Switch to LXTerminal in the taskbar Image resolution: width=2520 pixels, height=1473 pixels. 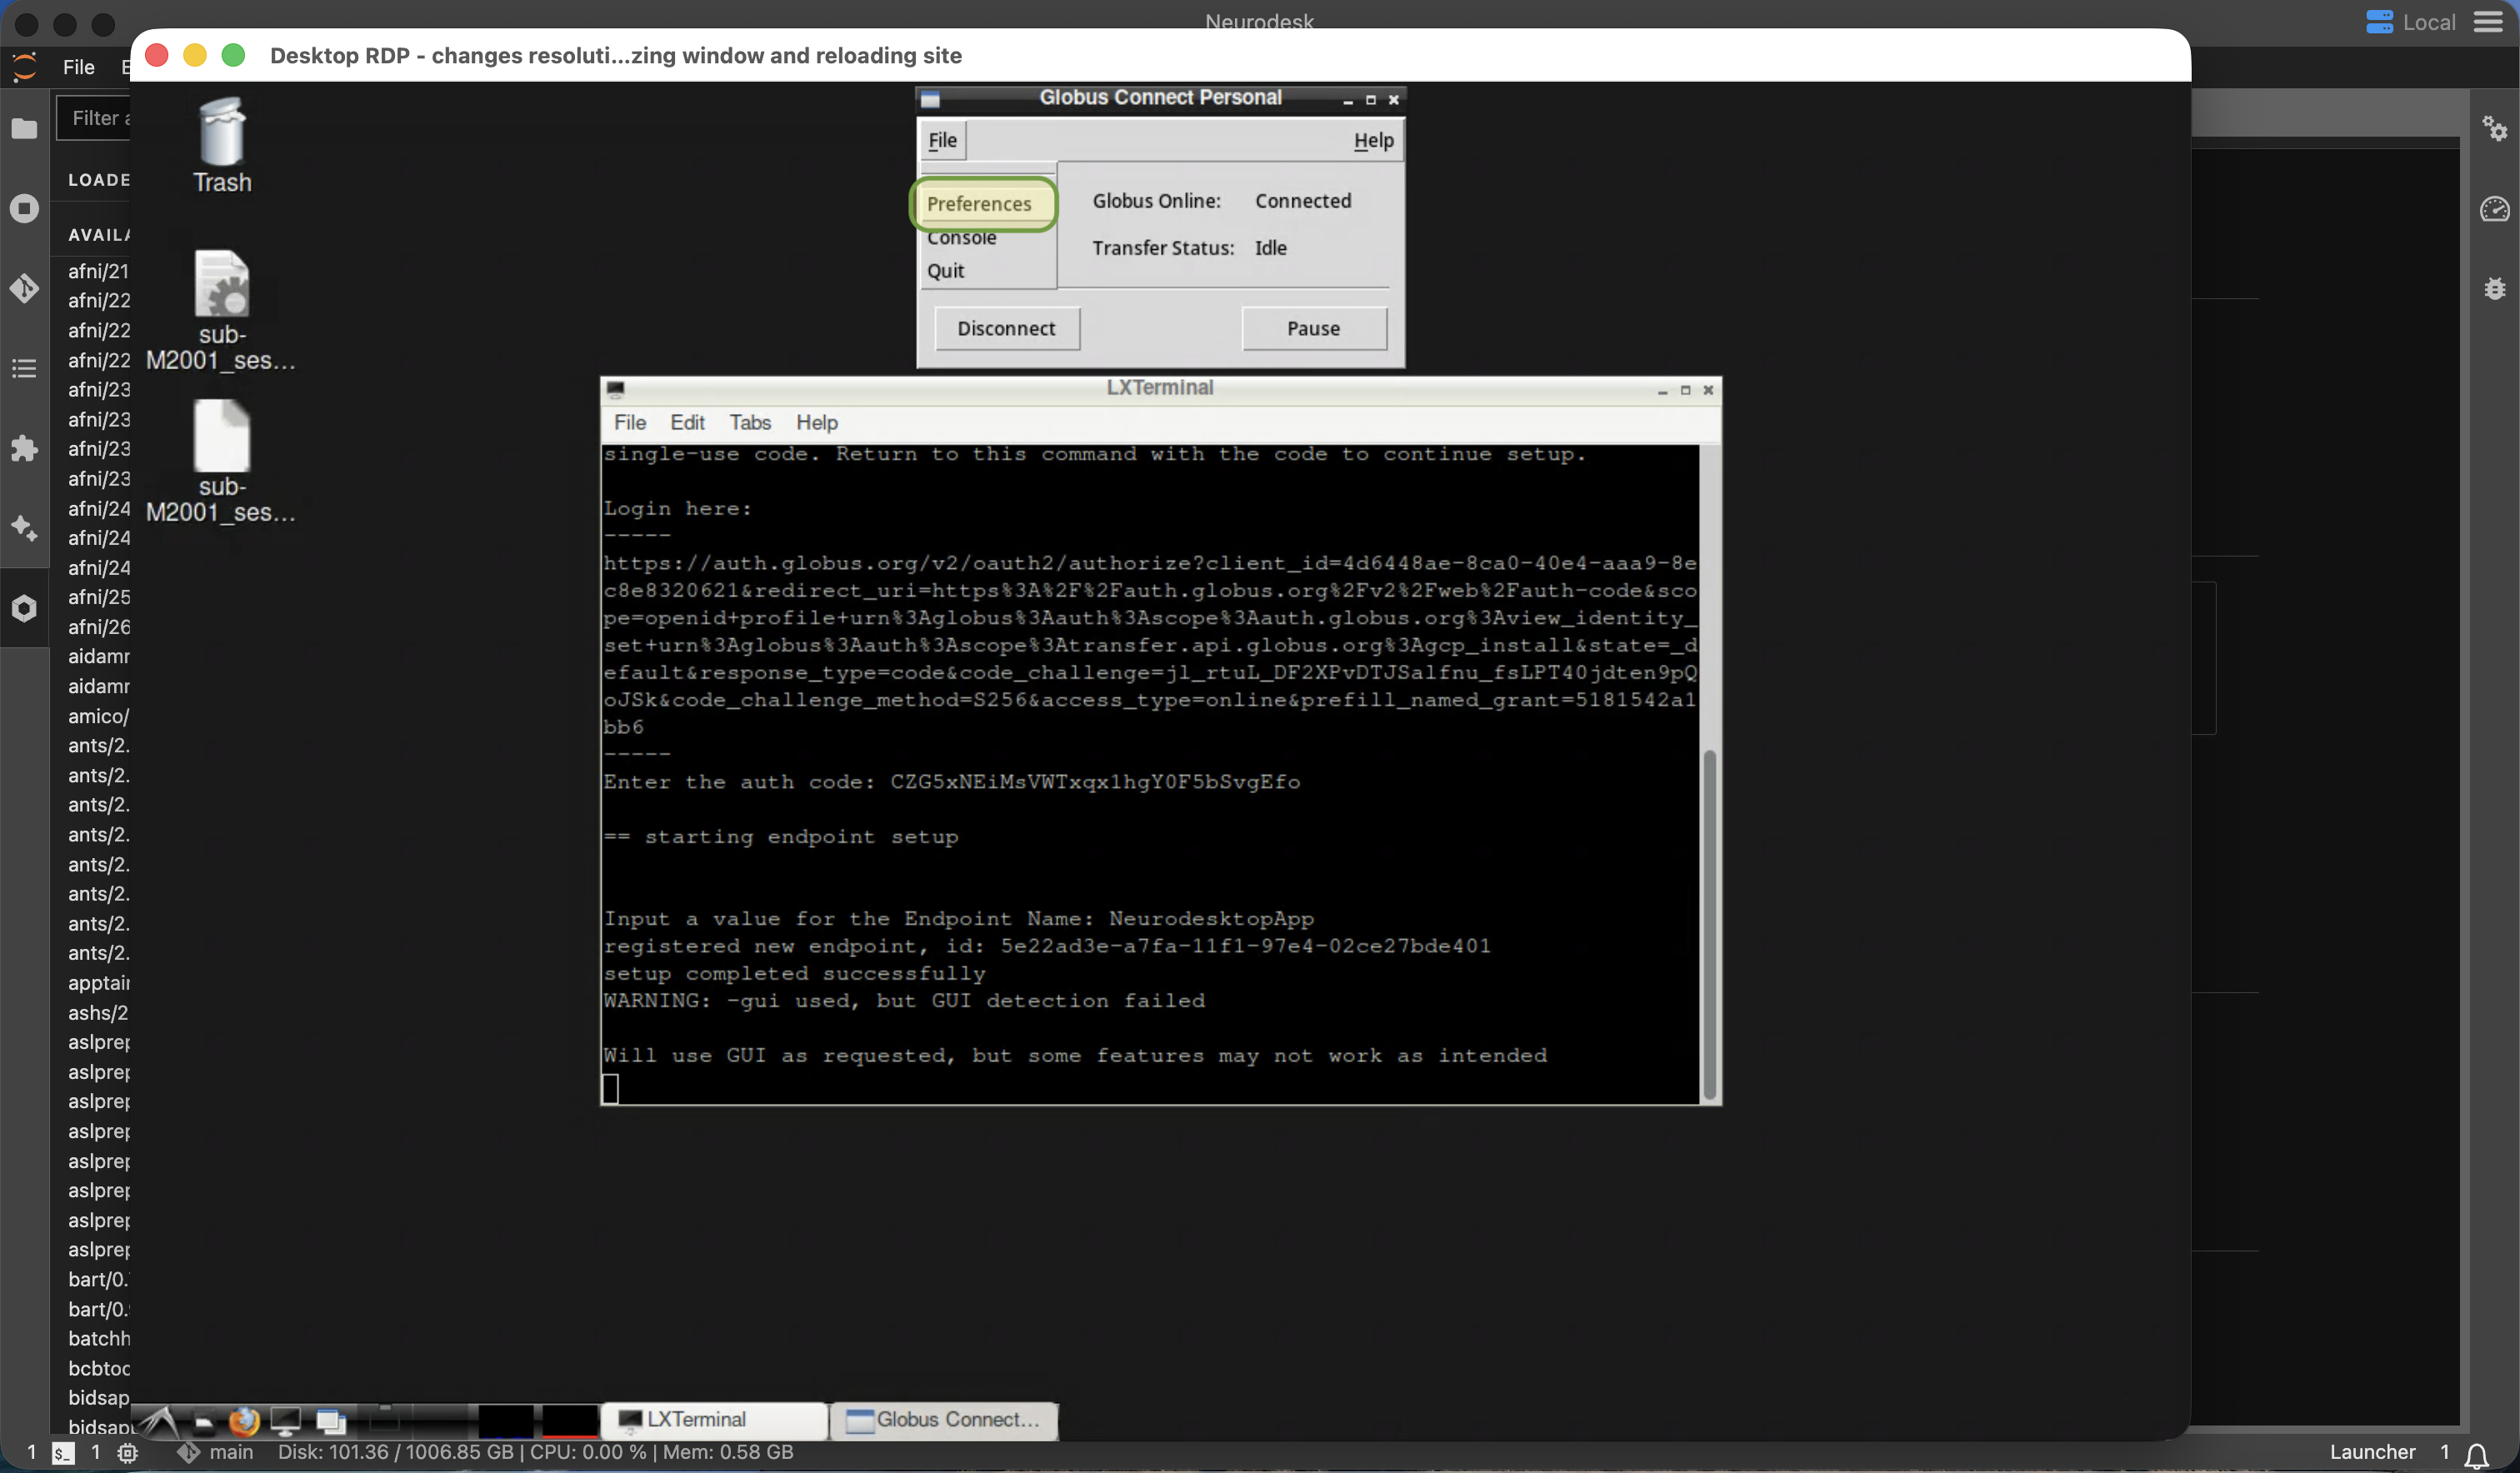coord(714,1420)
